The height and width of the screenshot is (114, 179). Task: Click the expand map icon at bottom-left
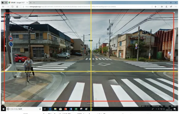[x=3, y=103]
